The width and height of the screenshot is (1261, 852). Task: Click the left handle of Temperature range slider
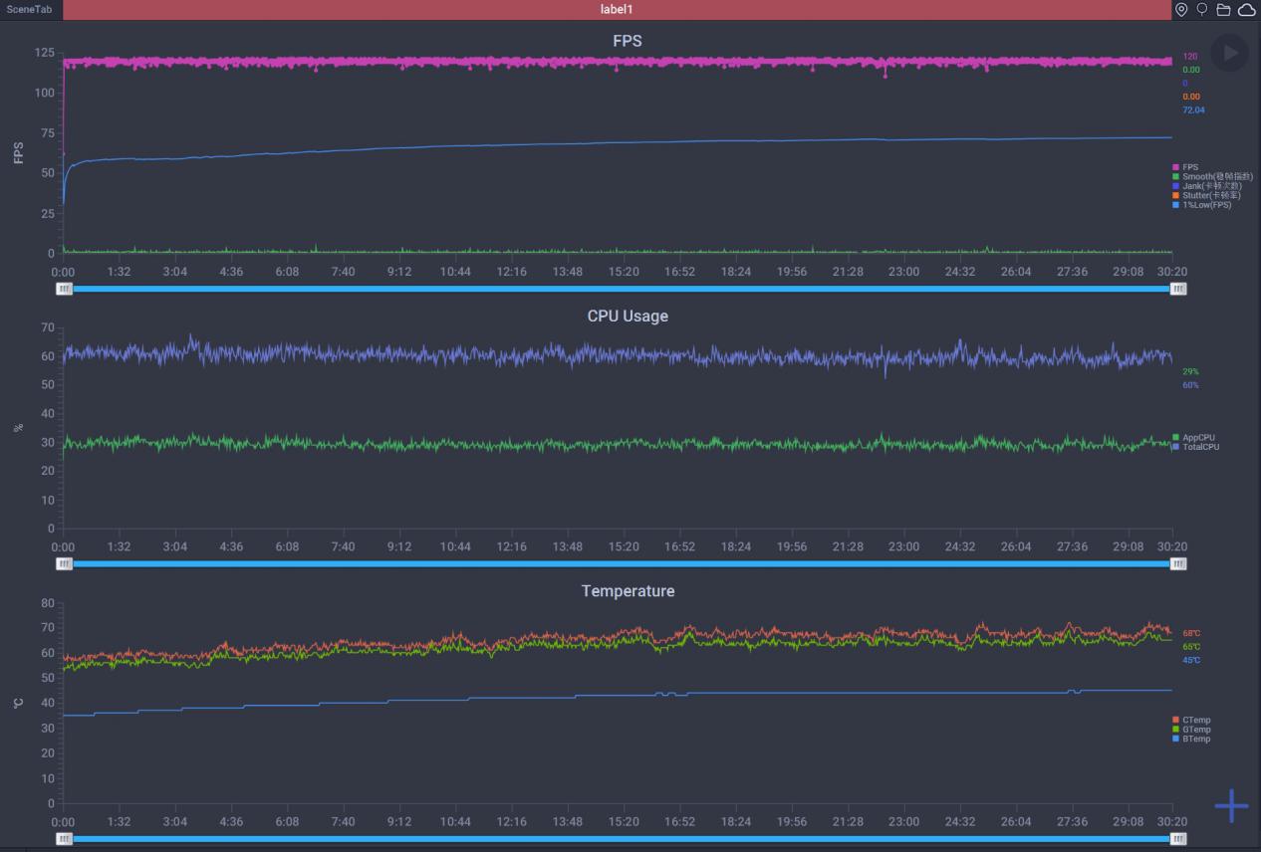(x=64, y=839)
